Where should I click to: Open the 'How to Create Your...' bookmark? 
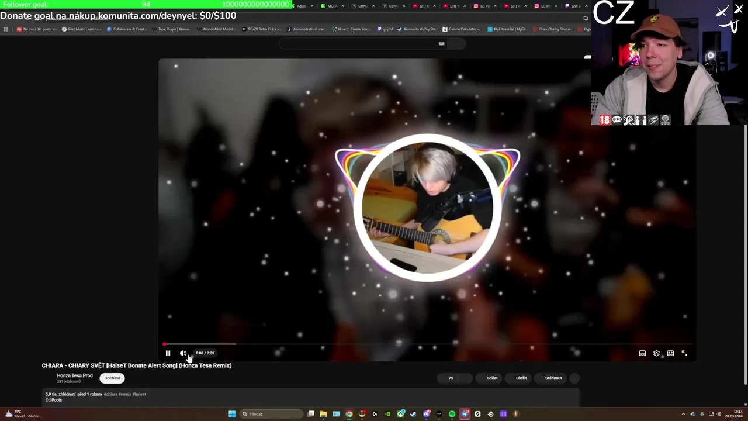352,29
